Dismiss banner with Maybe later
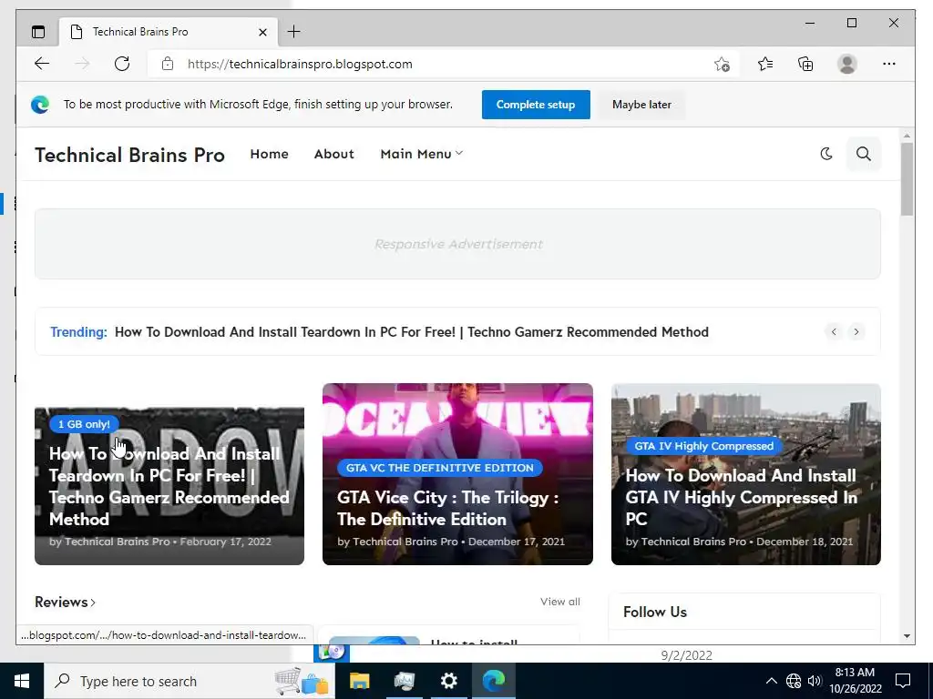Viewport: 933px width, 699px height. [x=641, y=105]
